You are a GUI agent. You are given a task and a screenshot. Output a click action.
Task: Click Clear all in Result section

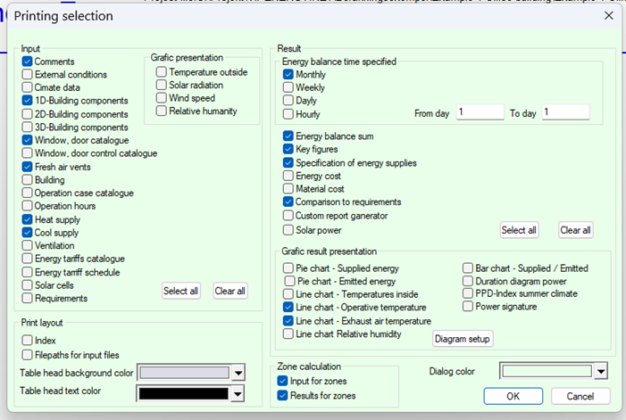pos(575,230)
